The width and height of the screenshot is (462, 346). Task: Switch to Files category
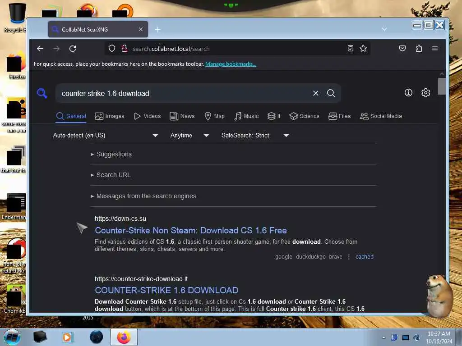[339, 116]
